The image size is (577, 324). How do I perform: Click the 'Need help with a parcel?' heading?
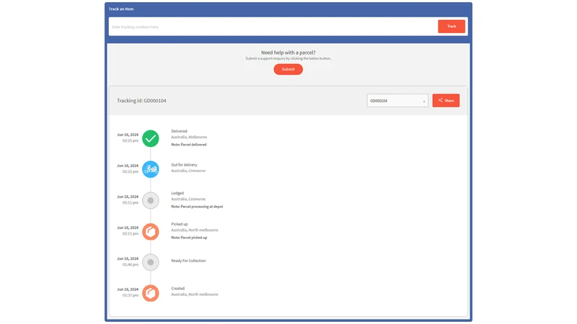(x=288, y=53)
